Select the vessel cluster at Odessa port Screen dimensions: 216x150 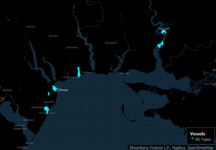tap(55, 88)
